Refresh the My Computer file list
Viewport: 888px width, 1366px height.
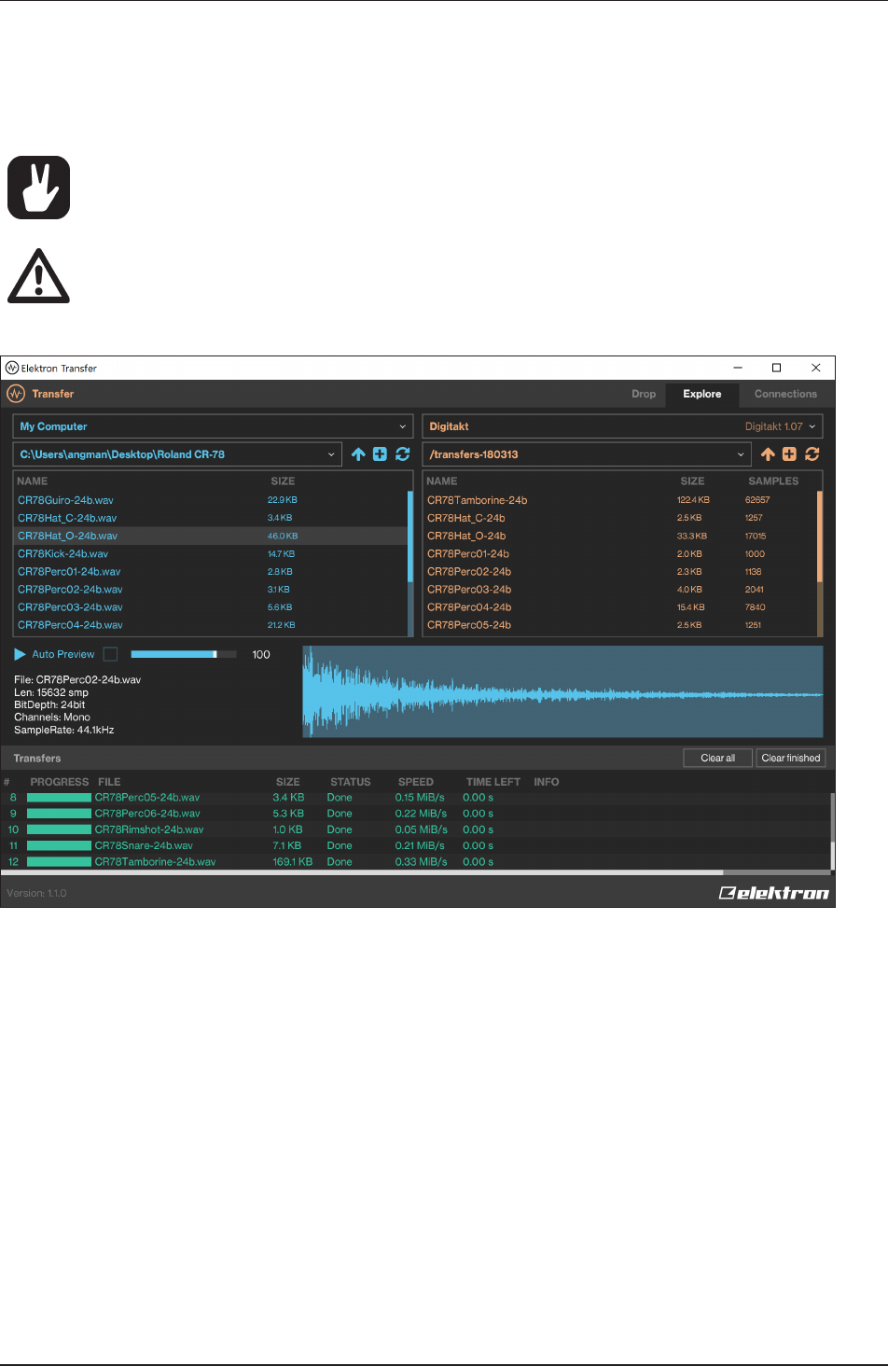pyautogui.click(x=402, y=454)
